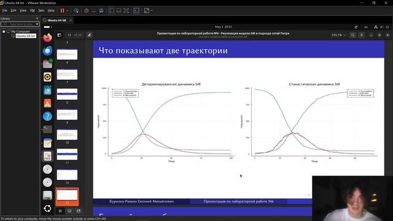393x221 pixels.
Task: Open the Files manager in the dock
Action: (47, 64)
